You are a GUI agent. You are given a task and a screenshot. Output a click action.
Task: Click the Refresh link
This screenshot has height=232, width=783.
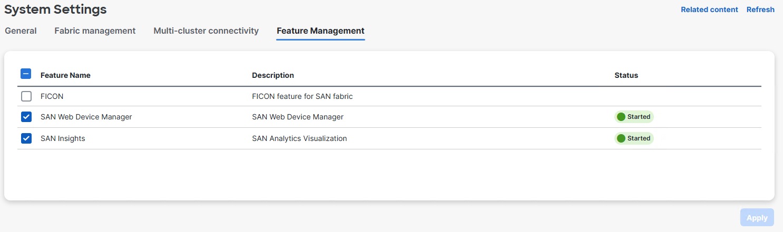[x=760, y=9]
